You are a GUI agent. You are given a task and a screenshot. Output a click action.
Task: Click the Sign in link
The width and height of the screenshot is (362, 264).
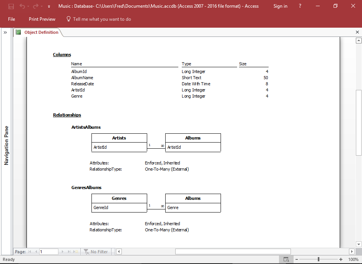(x=280, y=6)
